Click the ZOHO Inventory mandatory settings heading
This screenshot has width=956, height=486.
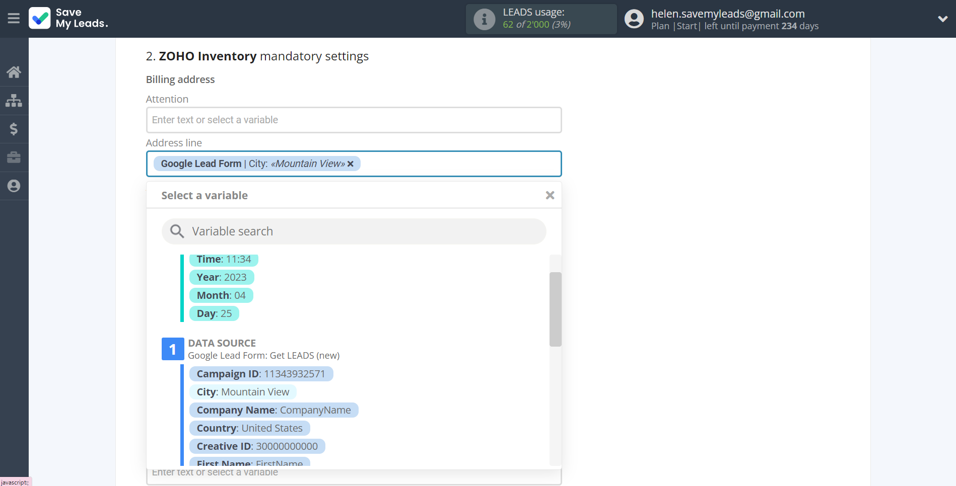coord(257,56)
